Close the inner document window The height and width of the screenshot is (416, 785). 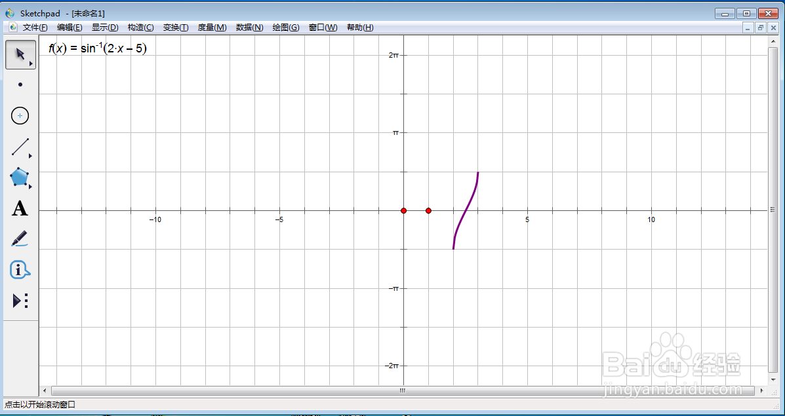coord(773,28)
